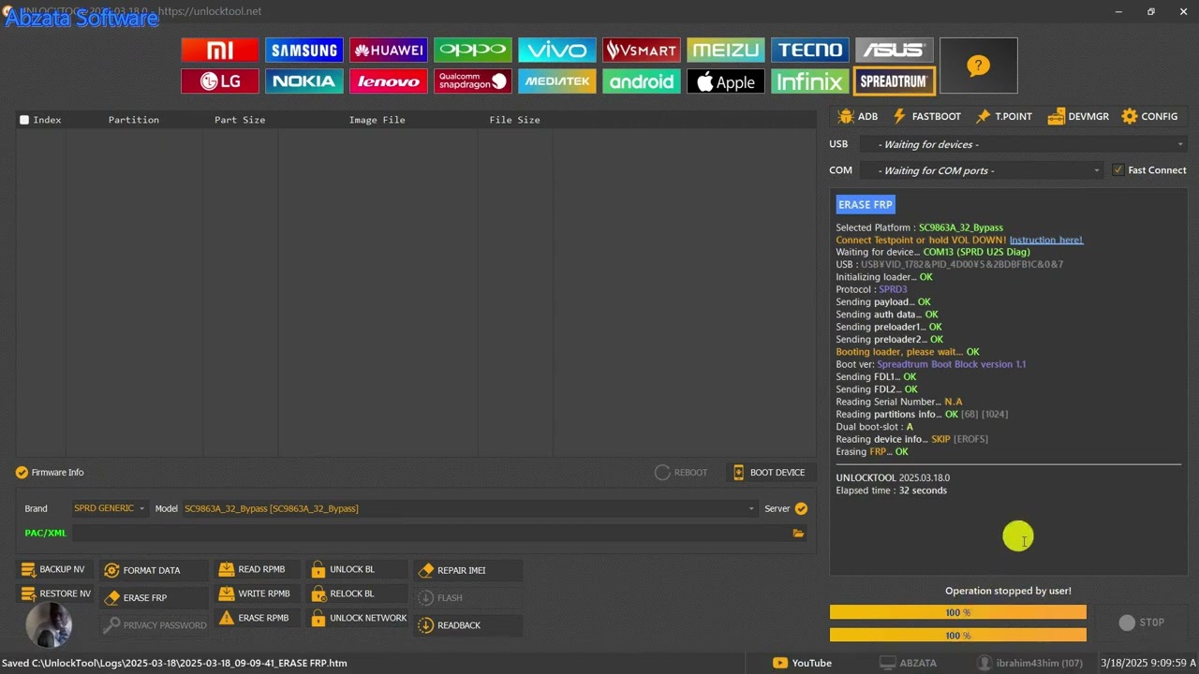The height and width of the screenshot is (674, 1199).
Task: Click the Partition column header
Action: click(134, 120)
